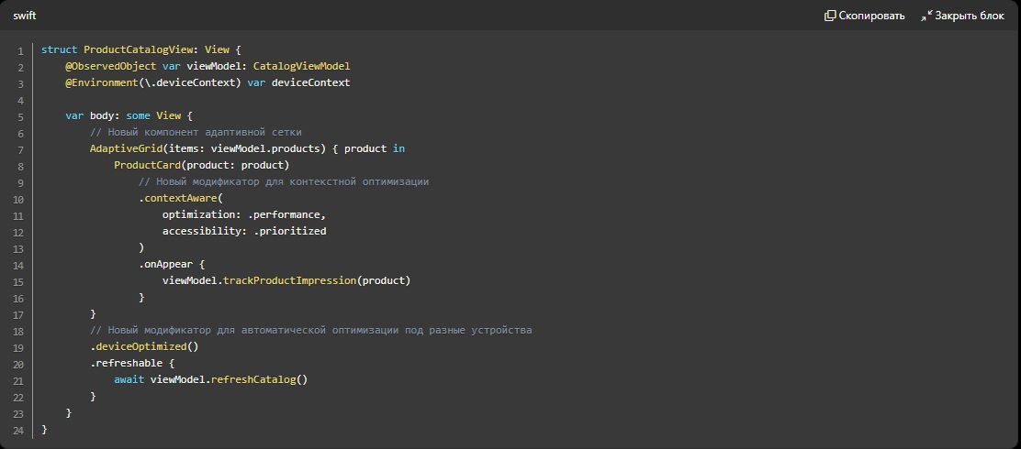Click the @ObservedObject attribute
Viewport: 1021px width, 449px height.
click(111, 66)
